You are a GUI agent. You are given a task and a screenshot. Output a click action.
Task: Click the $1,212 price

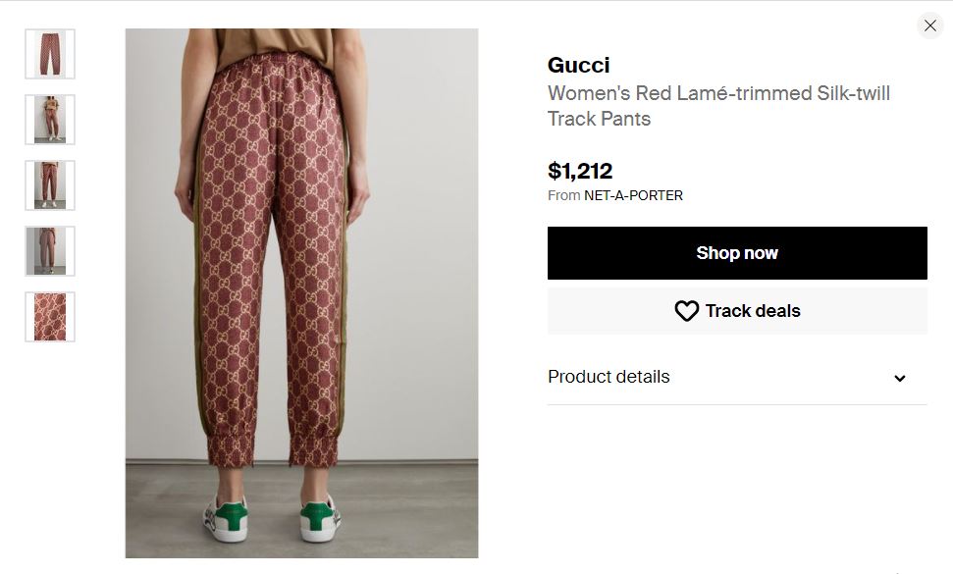[580, 171]
